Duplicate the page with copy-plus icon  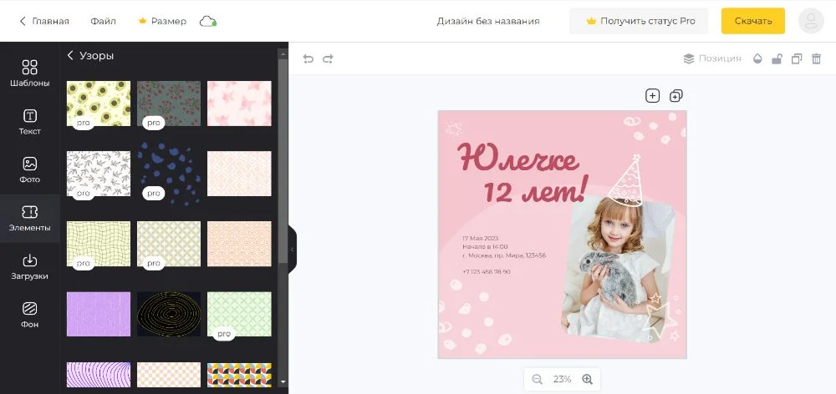click(676, 96)
